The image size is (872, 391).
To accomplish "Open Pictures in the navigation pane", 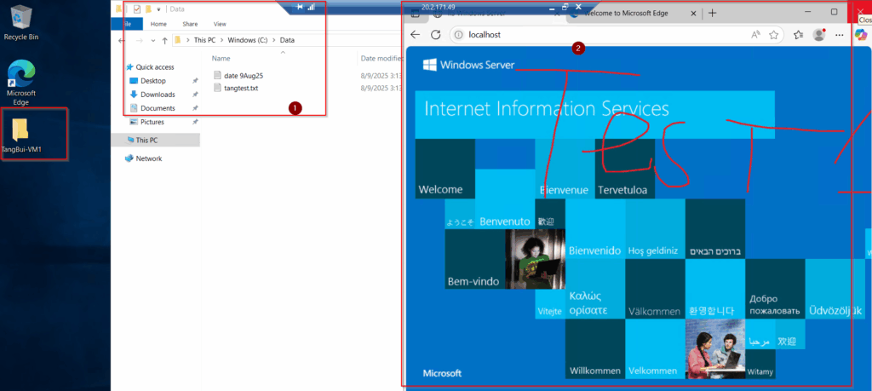I will click(x=146, y=122).
